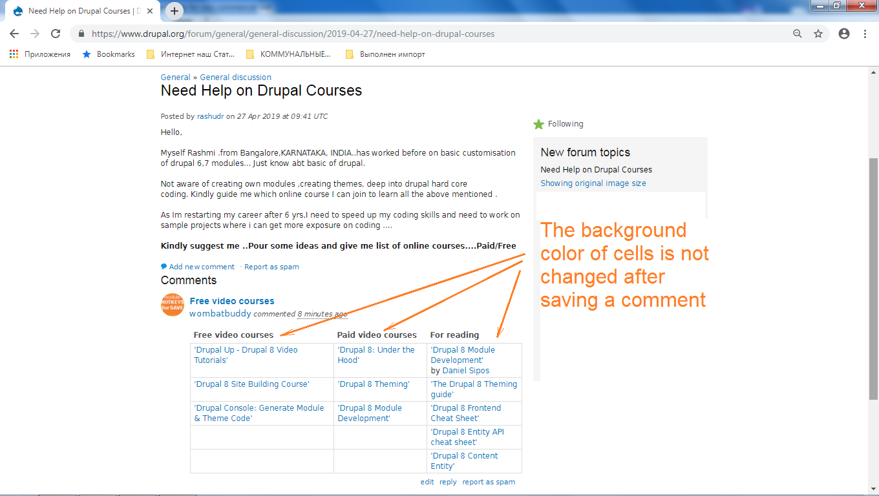Screen dimensions: 879x496
Task: Click the 'Comments' section heading
Action: pyautogui.click(x=189, y=280)
